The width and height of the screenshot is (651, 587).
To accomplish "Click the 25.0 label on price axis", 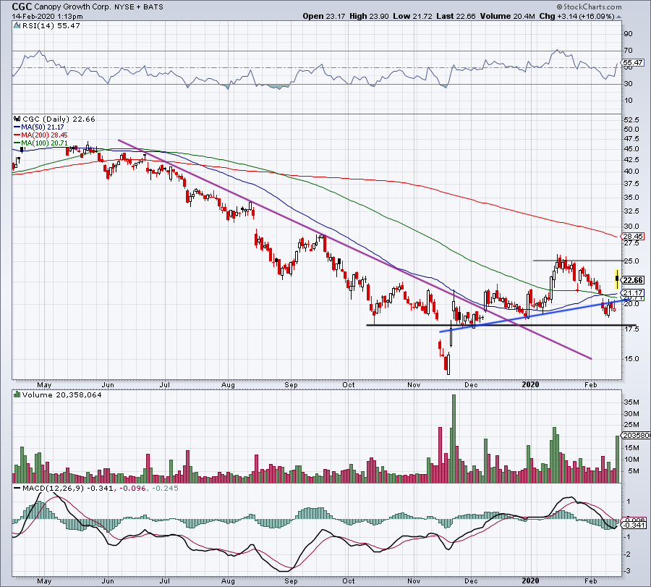I will click(631, 261).
